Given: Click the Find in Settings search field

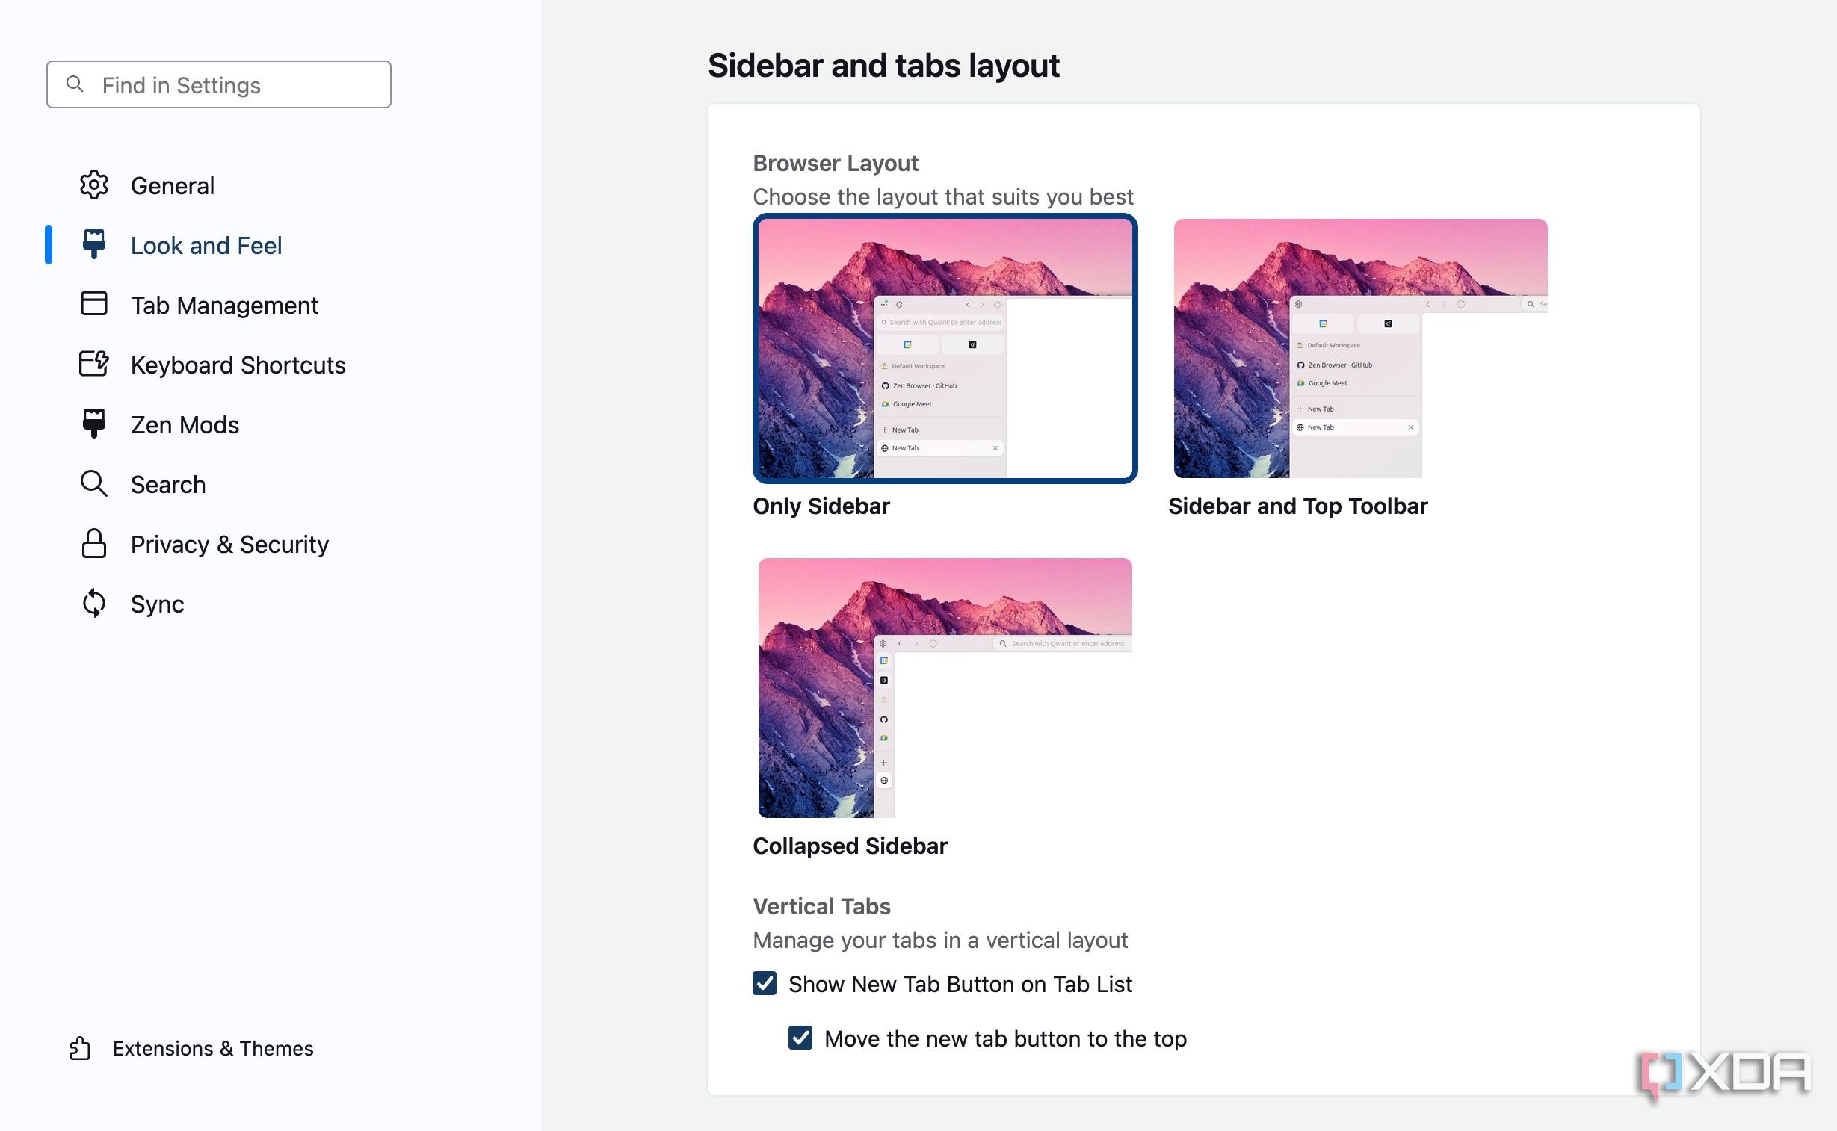Looking at the screenshot, I should click(x=218, y=84).
